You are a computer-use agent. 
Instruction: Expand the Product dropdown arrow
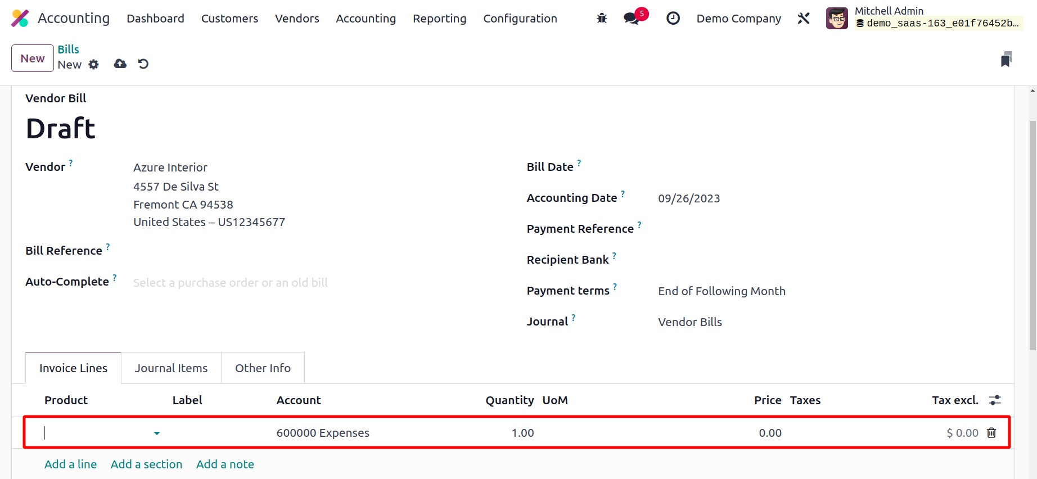[157, 433]
